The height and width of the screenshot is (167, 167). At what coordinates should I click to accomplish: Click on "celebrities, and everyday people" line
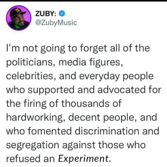click(80, 76)
